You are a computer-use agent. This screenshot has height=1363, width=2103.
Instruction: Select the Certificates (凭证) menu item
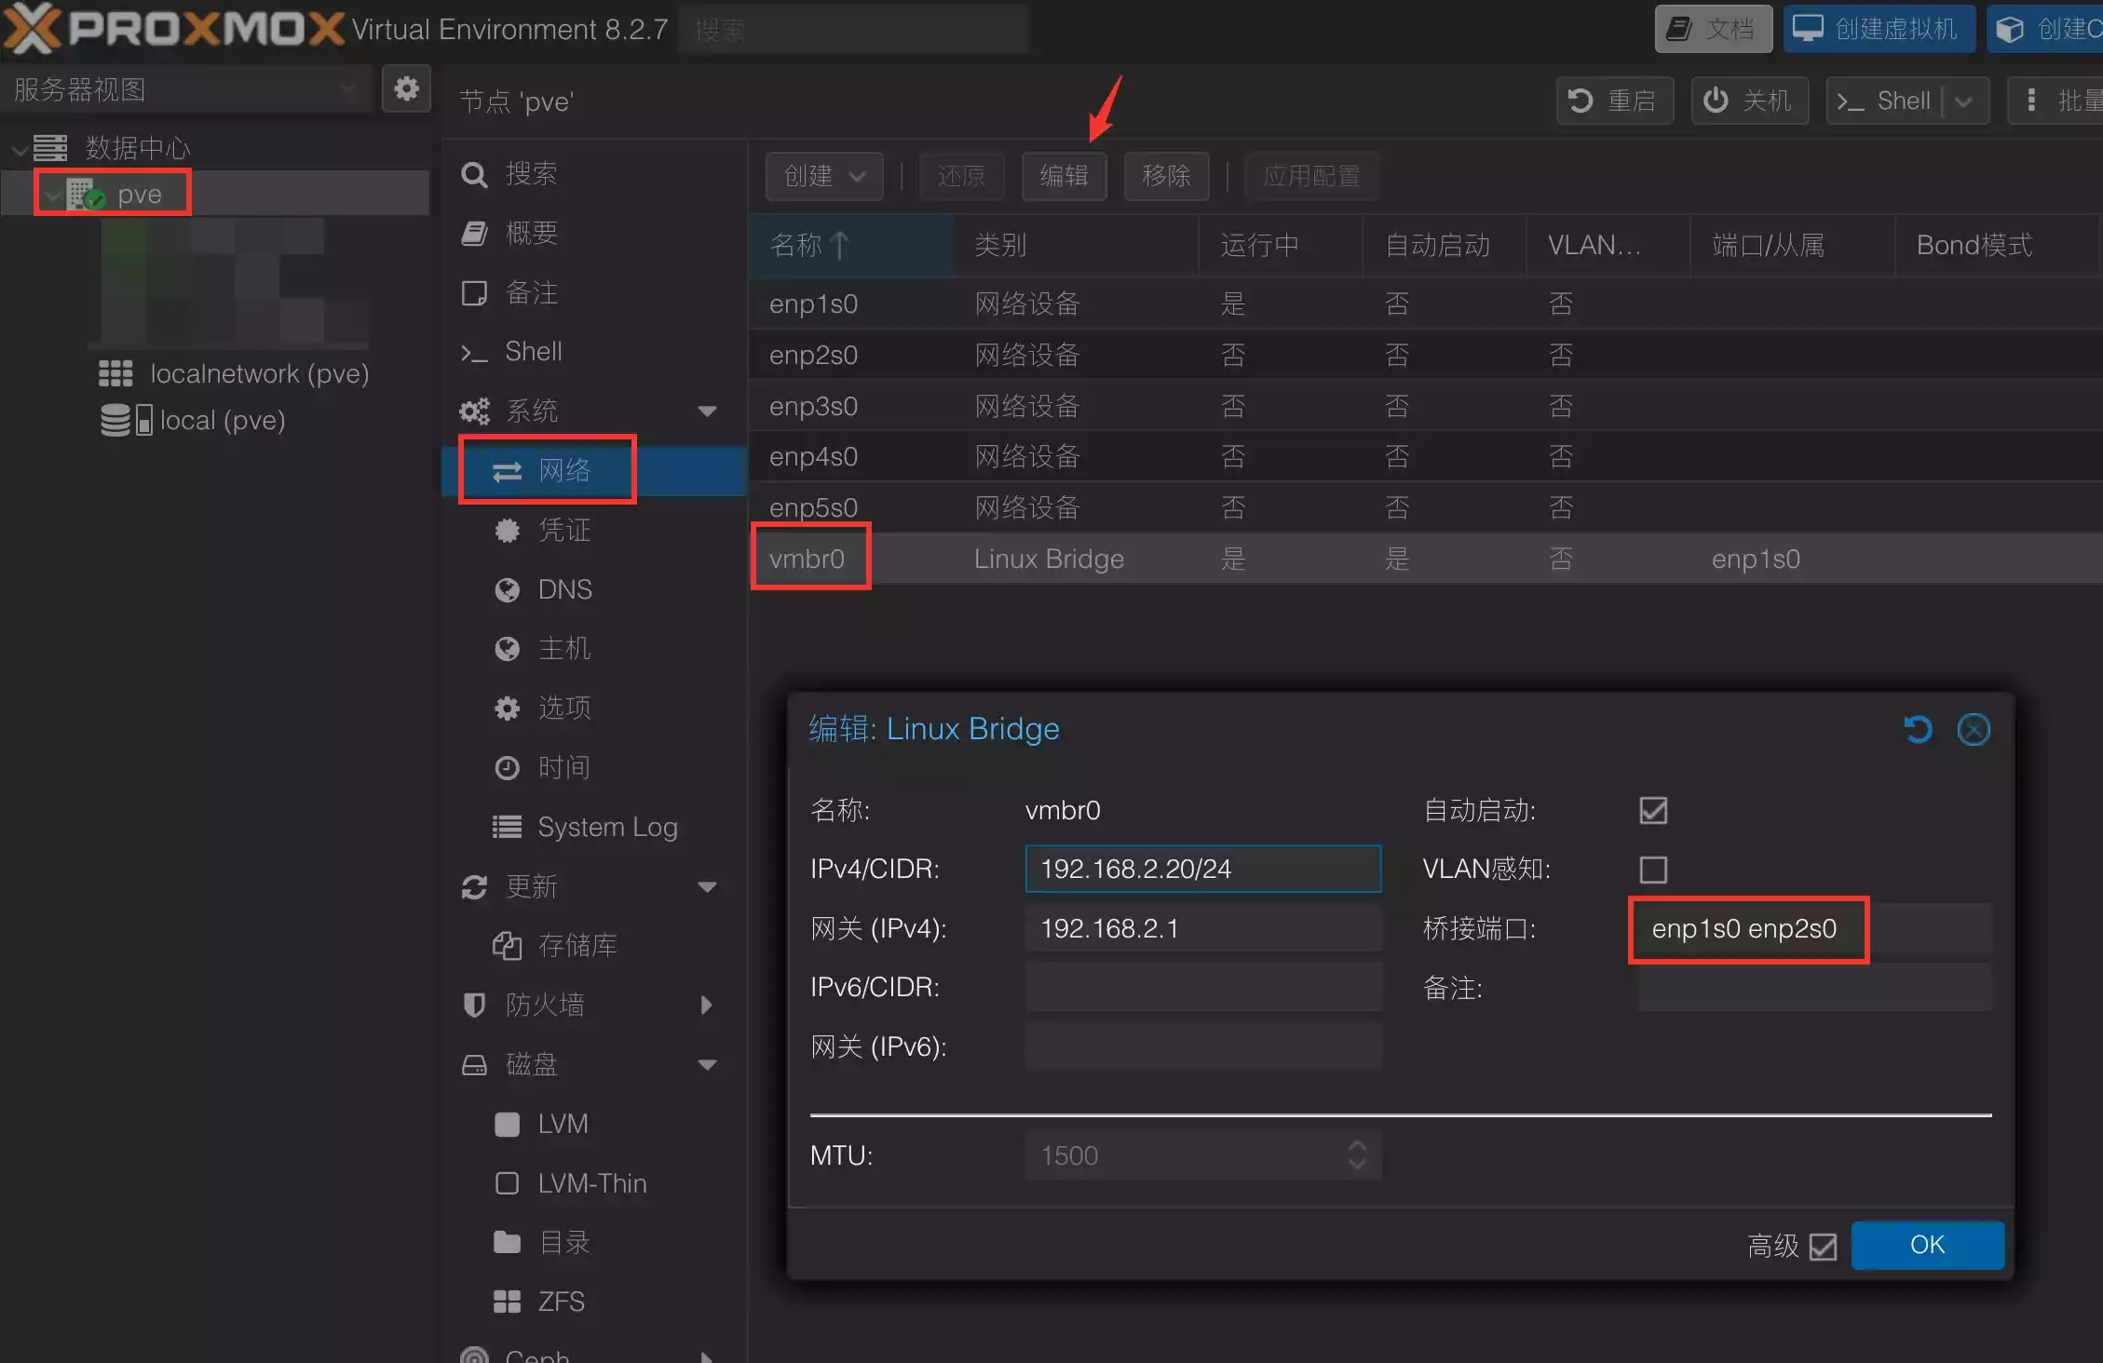click(563, 530)
